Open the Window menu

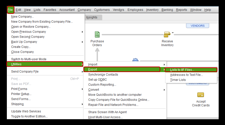(x=196, y=10)
